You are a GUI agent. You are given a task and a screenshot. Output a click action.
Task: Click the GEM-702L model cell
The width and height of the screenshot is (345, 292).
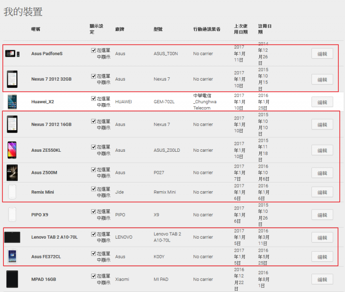point(164,102)
